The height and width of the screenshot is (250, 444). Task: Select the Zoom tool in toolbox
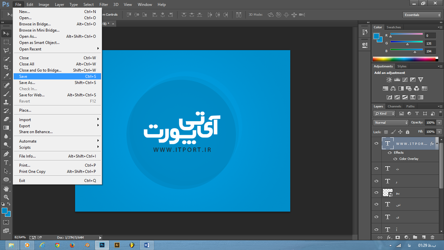[6, 197]
